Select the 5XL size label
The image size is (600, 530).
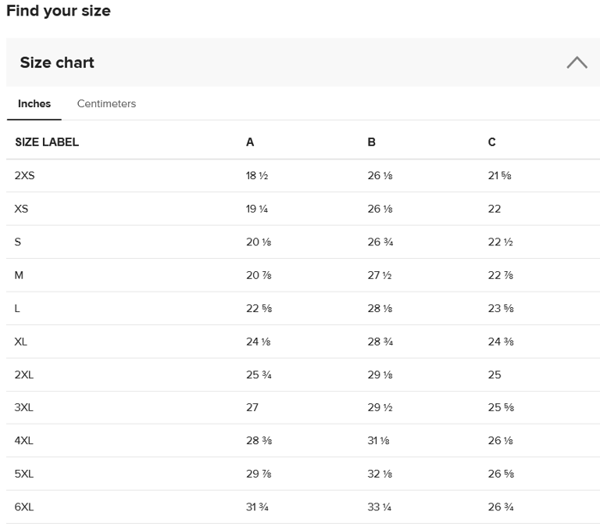coord(24,474)
